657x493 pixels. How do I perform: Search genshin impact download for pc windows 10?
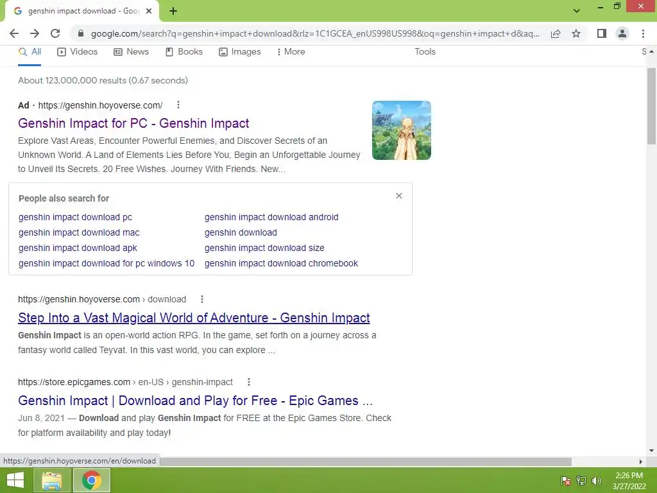107,263
